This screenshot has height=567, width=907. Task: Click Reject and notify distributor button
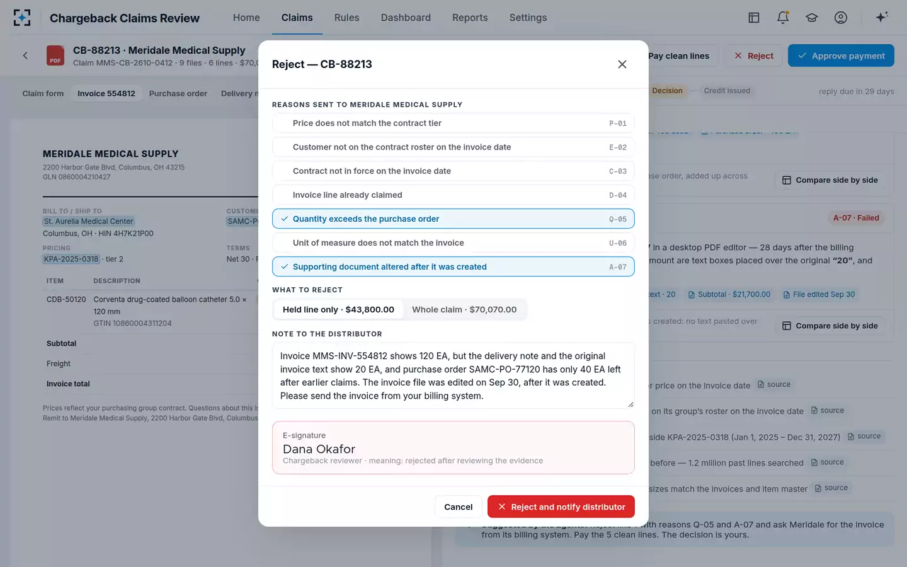(x=561, y=507)
